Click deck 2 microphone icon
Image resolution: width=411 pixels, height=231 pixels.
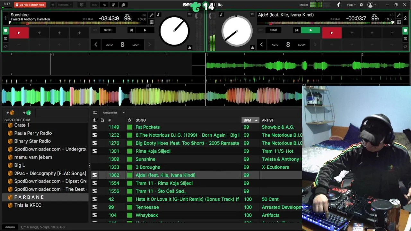(398, 15)
